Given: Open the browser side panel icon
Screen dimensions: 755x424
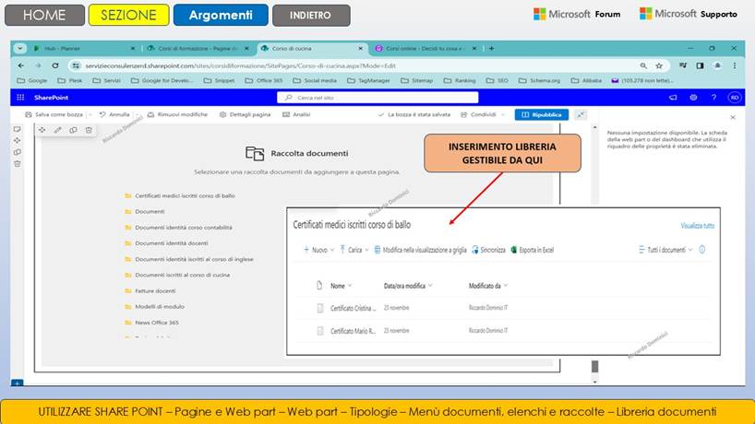Looking at the screenshot, I should pos(701,65).
